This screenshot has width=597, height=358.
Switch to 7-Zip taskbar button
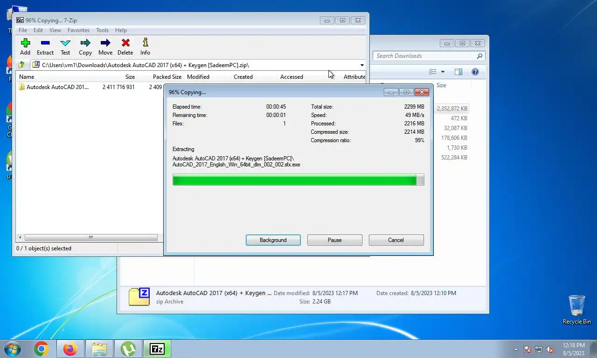point(157,349)
